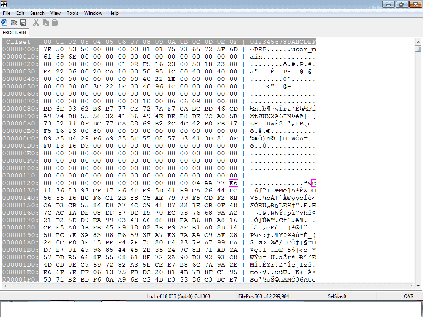Click the application icon in title bar
423x317 pixels.
(x=4, y=4)
